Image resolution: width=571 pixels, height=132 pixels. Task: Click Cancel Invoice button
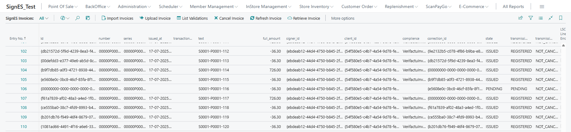229,18
